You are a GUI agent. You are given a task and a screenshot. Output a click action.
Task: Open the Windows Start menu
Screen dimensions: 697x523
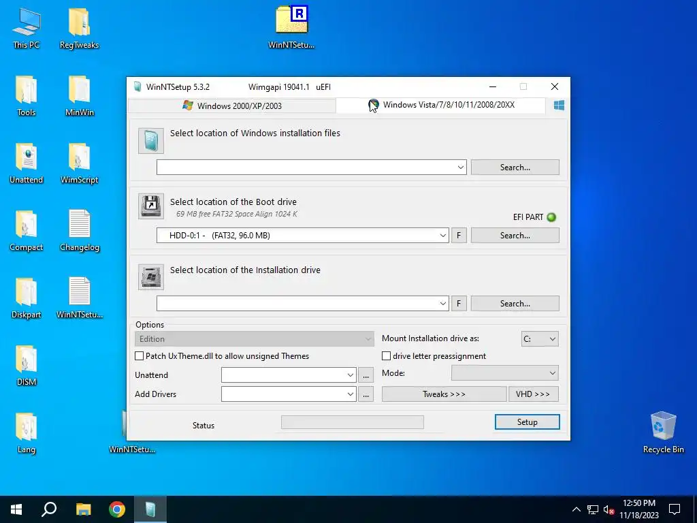[16, 509]
